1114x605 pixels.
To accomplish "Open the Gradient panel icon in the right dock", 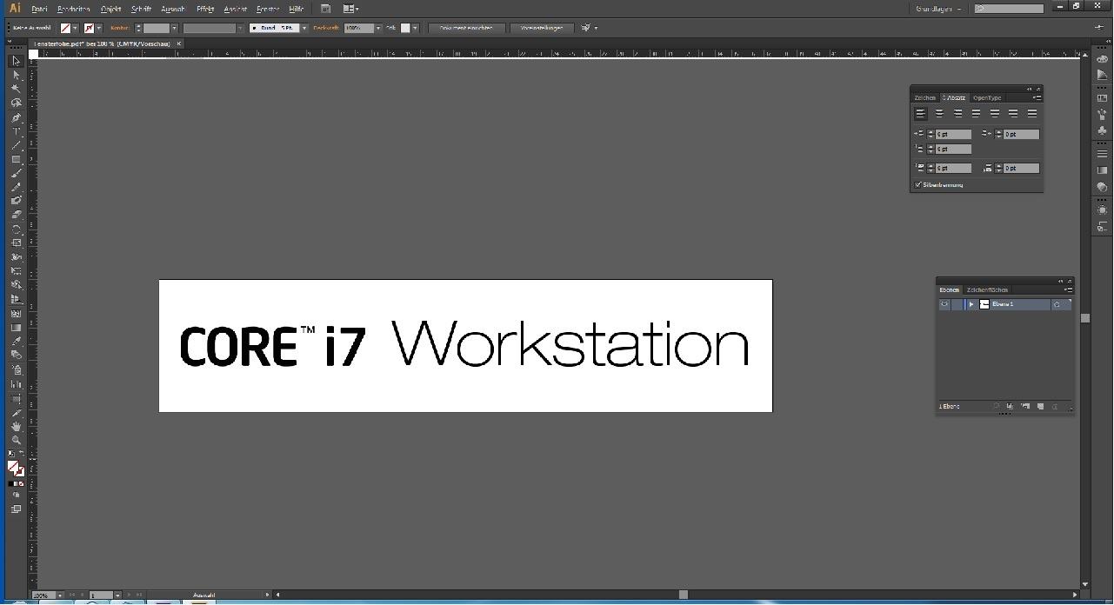I will coord(1103,170).
